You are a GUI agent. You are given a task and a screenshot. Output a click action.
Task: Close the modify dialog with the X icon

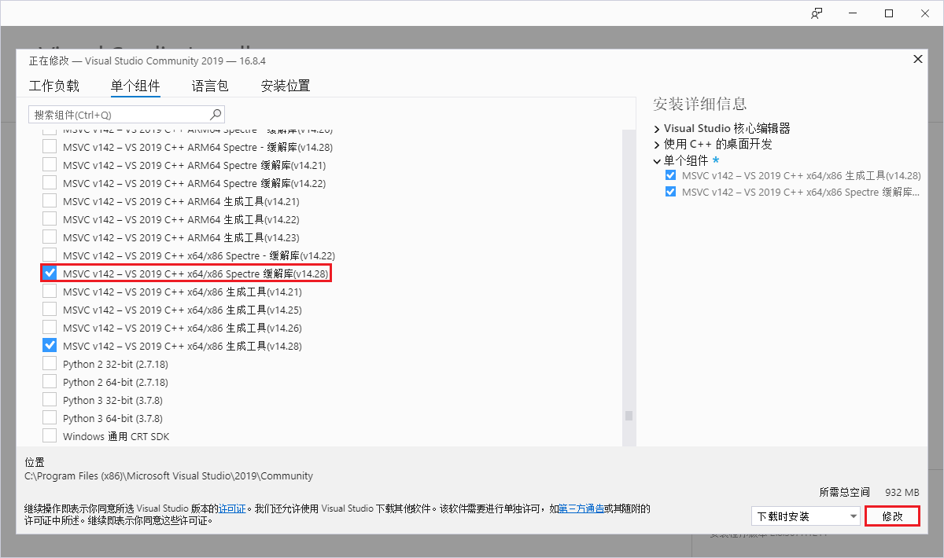point(917,59)
